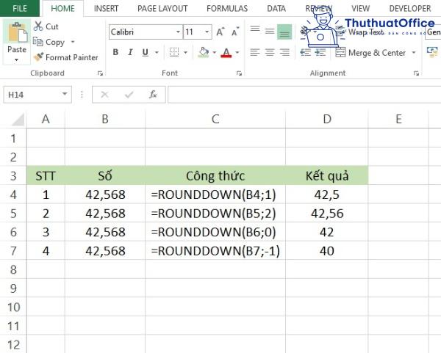Apply red font color A

226,52
